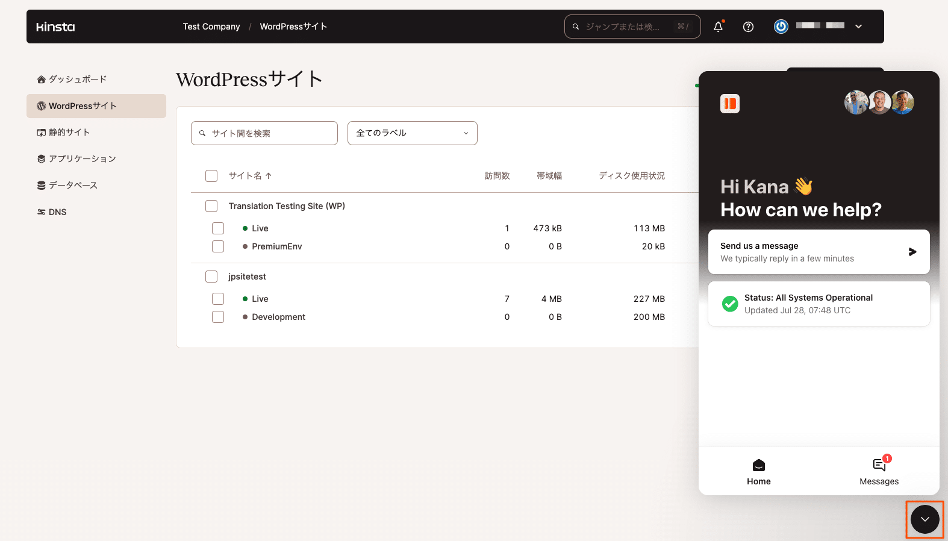Open the jpsitetest site
This screenshot has height=541, width=948.
tap(247, 277)
